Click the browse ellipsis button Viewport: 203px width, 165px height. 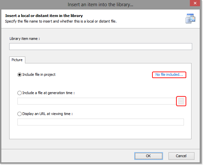[181, 101]
